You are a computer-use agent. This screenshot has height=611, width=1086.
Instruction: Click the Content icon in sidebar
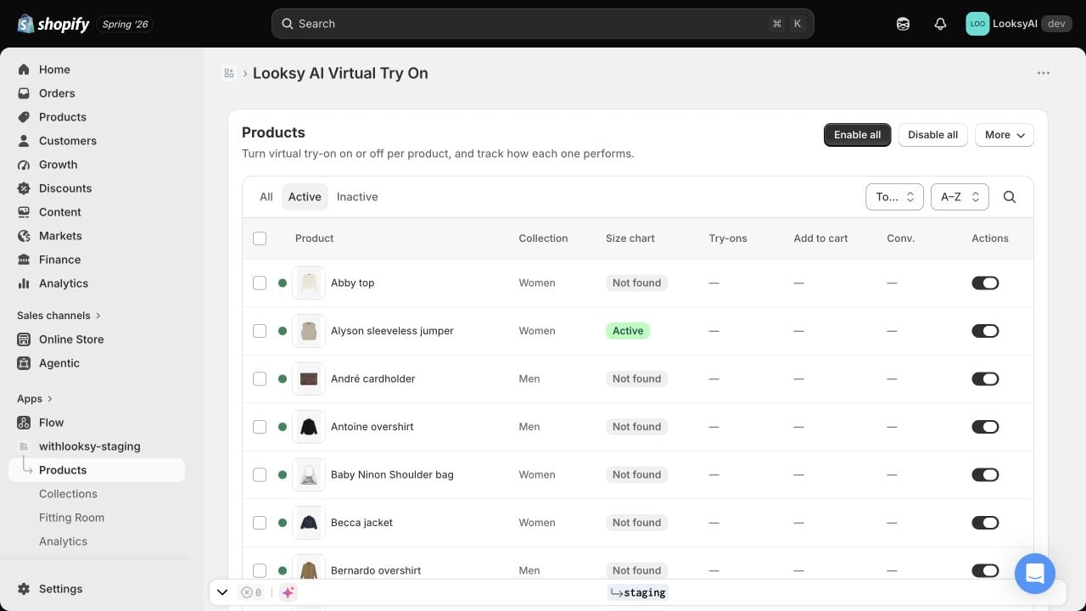point(24,212)
